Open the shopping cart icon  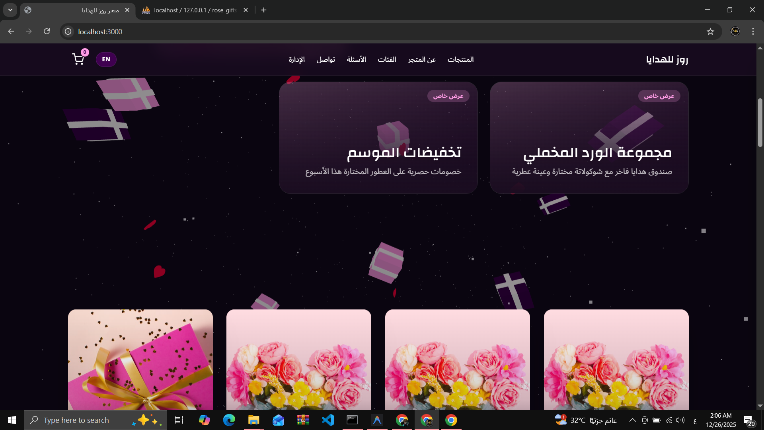78,60
